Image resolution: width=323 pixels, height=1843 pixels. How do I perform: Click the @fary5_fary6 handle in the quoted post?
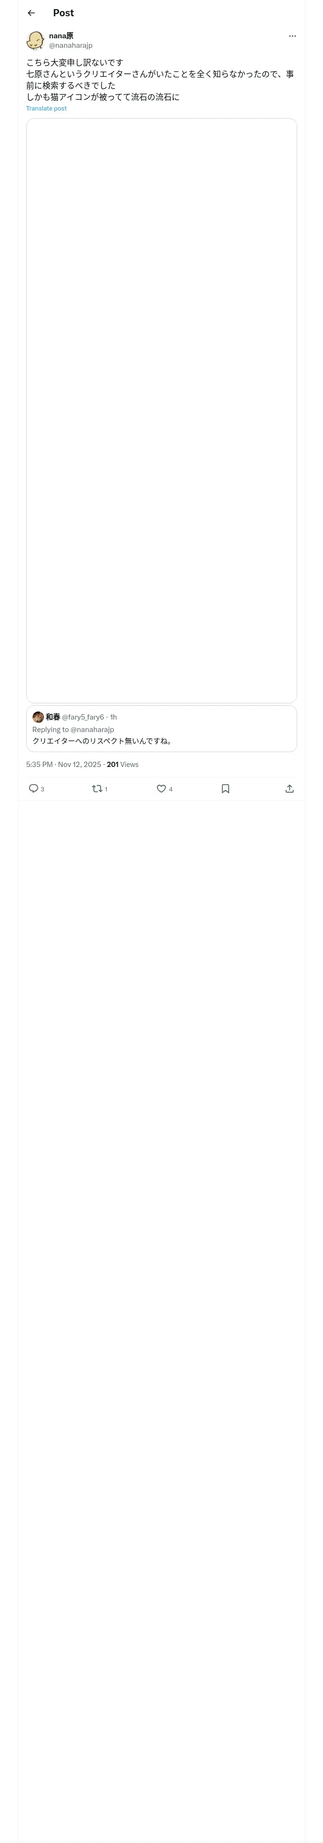click(83, 717)
